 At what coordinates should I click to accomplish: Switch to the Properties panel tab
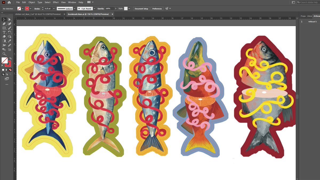point(303,16)
